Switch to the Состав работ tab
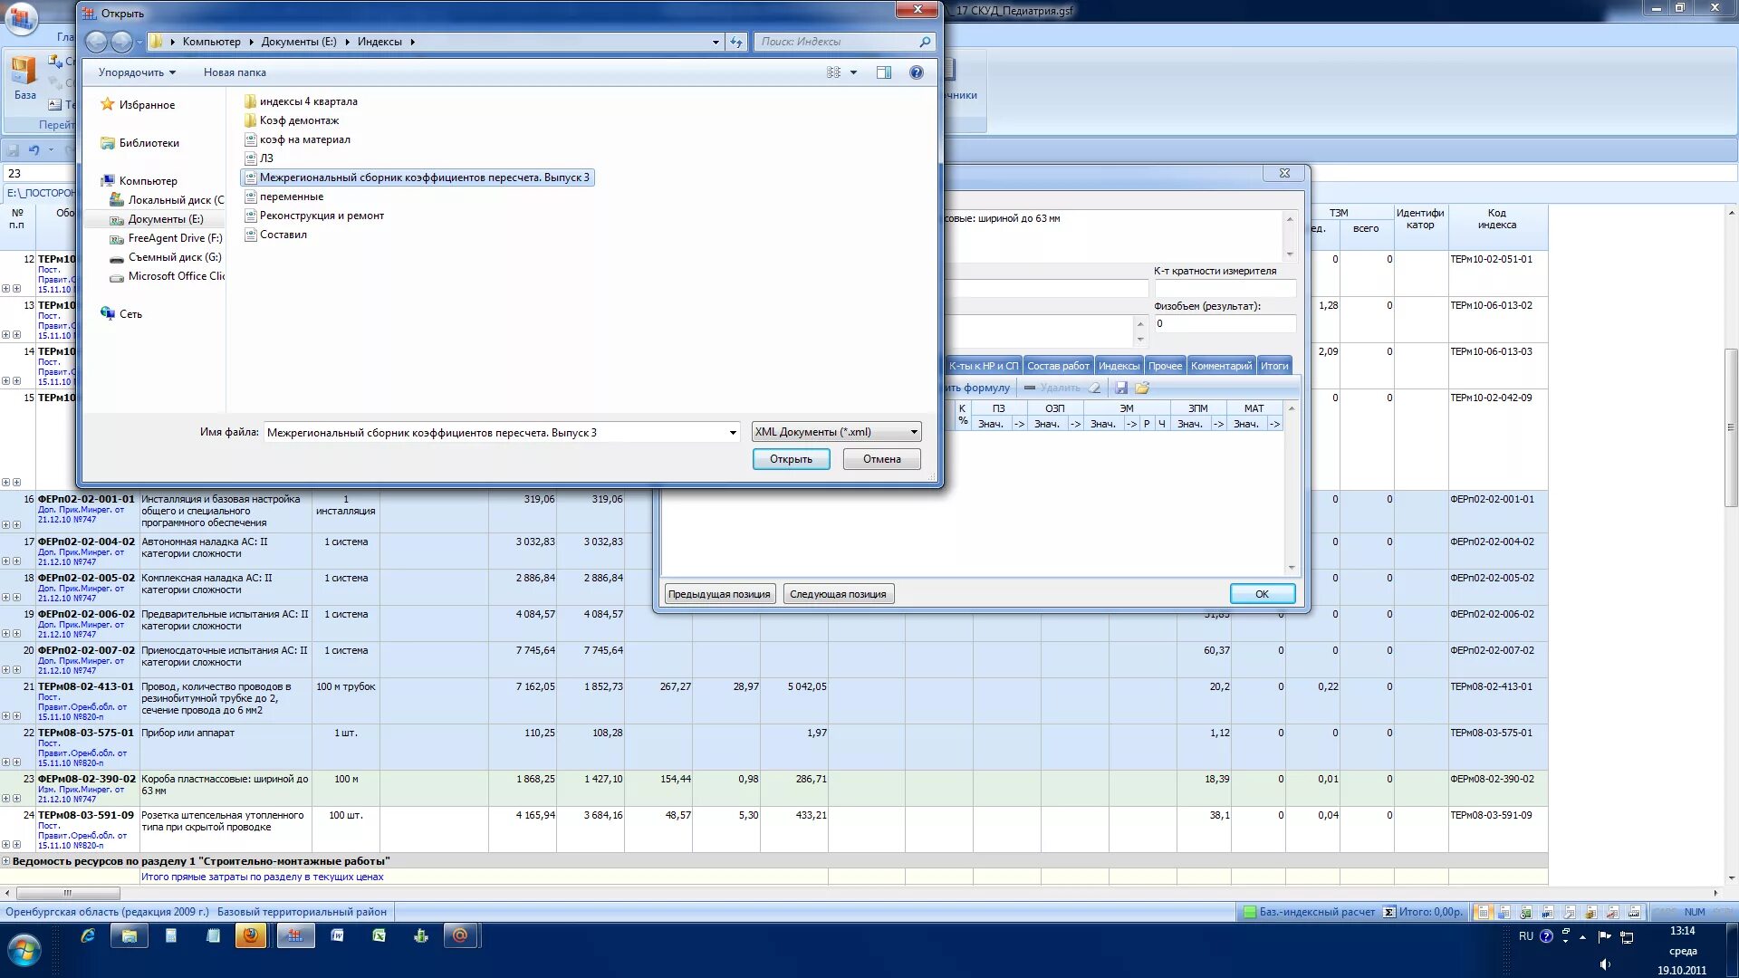 [x=1058, y=366]
